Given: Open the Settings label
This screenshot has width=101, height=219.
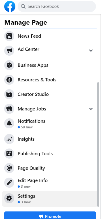Looking at the screenshot, I should 26,196.
